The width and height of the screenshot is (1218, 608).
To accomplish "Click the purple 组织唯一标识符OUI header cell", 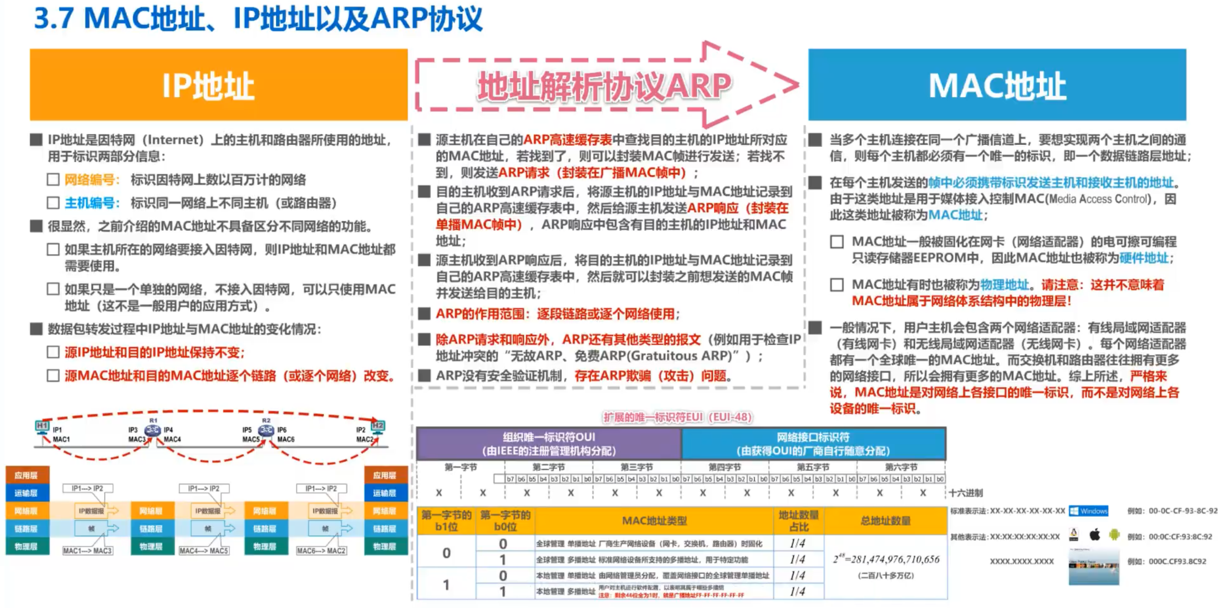I will (548, 444).
